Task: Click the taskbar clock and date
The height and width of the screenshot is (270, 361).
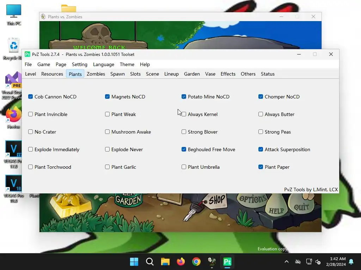Action: 336,262
